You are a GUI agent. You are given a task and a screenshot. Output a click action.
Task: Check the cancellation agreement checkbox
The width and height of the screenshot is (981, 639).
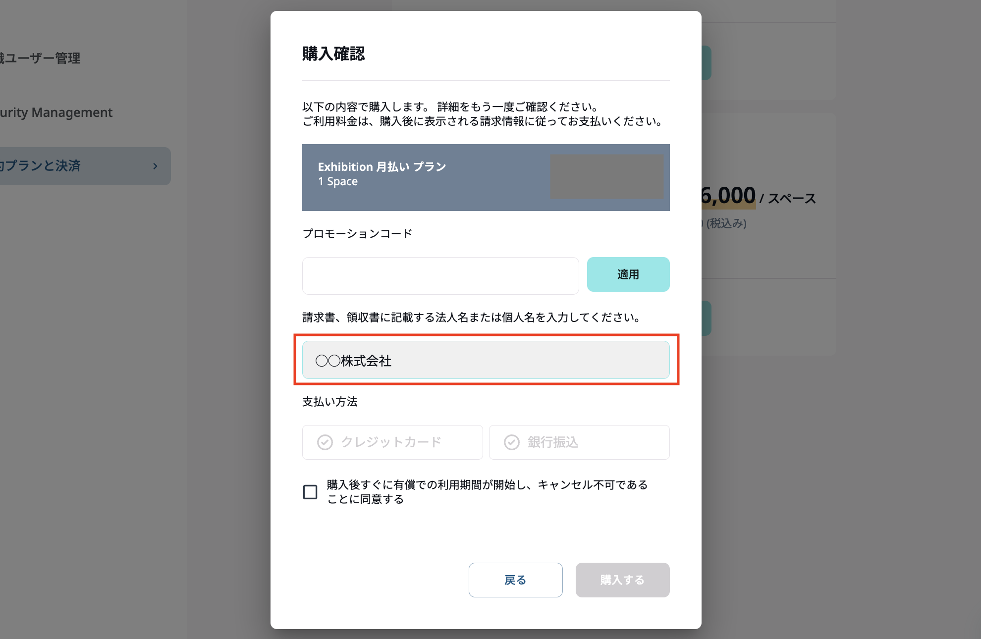coord(310,492)
